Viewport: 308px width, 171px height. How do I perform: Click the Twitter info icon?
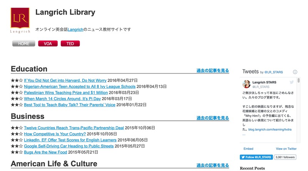point(295,72)
